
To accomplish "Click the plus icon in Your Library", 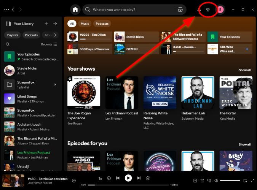I will tap(46, 24).
